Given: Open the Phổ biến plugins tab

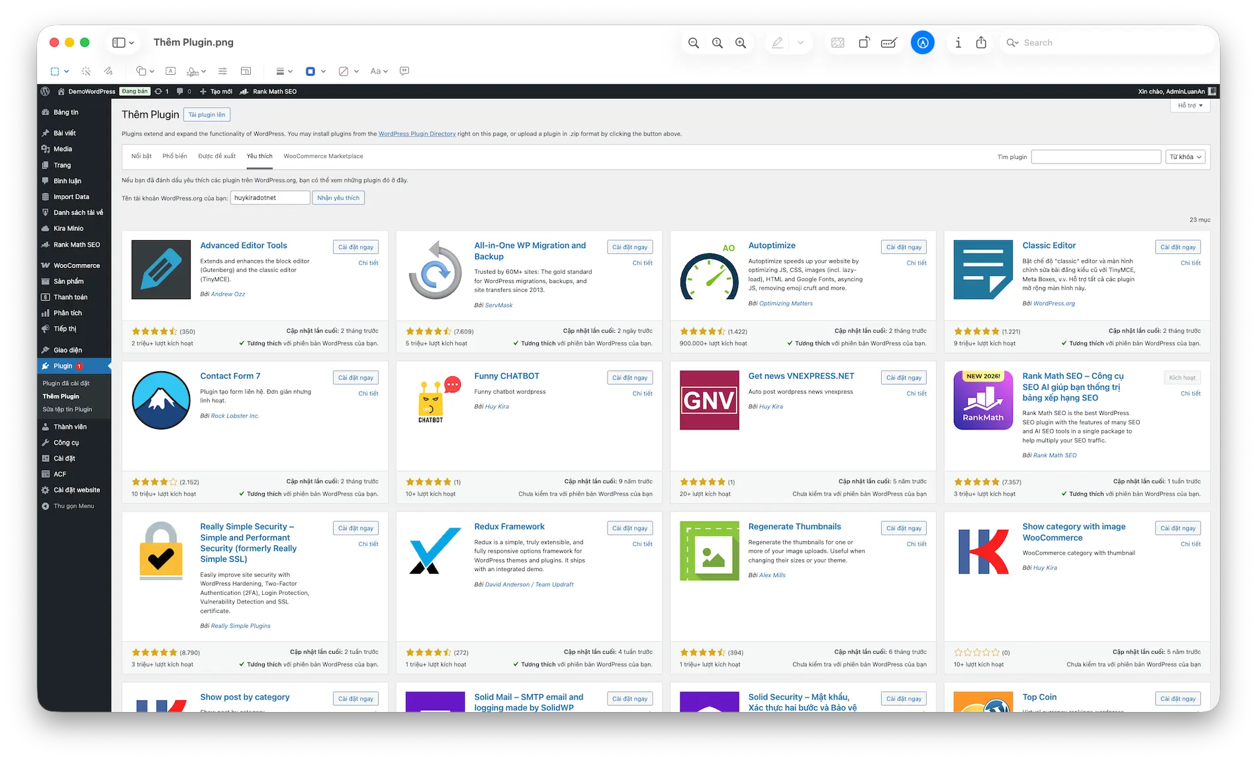Looking at the screenshot, I should pyautogui.click(x=174, y=156).
